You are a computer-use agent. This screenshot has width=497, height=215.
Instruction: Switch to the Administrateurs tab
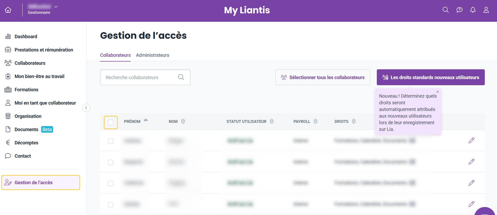(153, 55)
